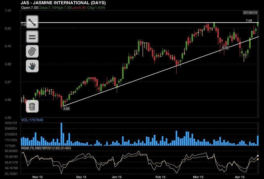Click the 4.66 trendline start label
The image size is (264, 179).
pos(66,109)
